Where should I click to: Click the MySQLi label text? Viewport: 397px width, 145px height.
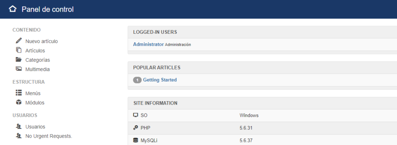(x=149, y=140)
